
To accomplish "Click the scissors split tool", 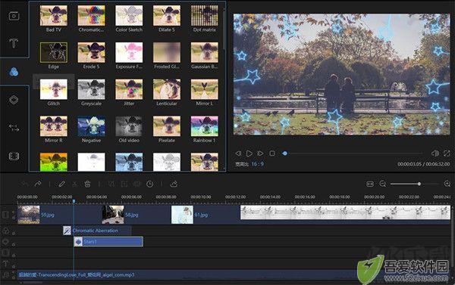I will [x=74, y=184].
